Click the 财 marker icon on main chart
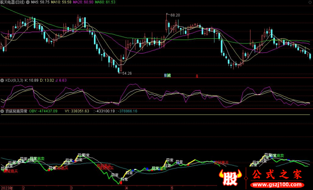 point(165,75)
